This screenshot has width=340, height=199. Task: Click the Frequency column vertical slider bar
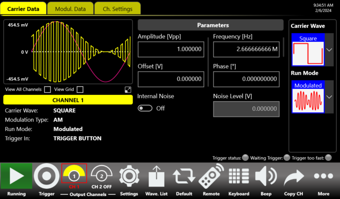click(x=284, y=47)
